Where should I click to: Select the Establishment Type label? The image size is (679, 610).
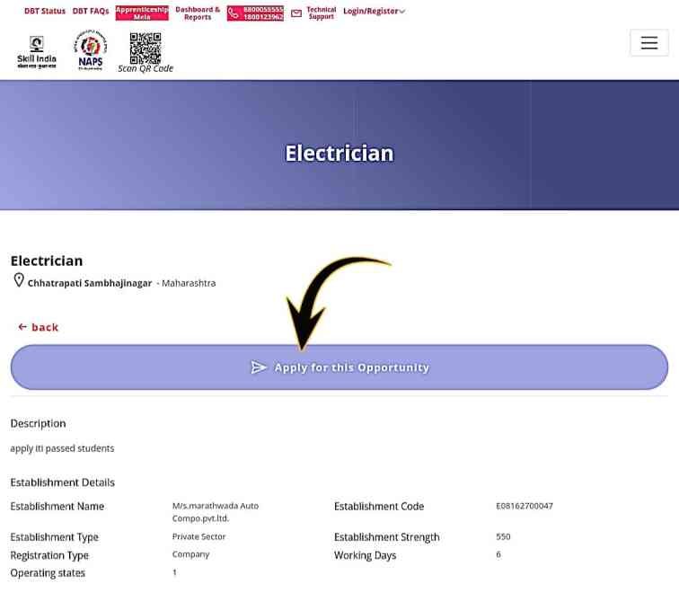point(55,537)
